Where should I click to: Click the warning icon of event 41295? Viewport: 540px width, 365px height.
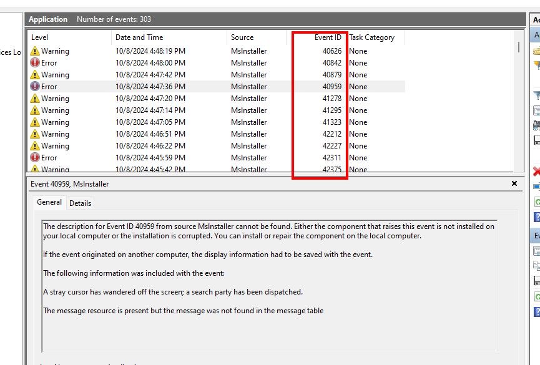click(35, 110)
